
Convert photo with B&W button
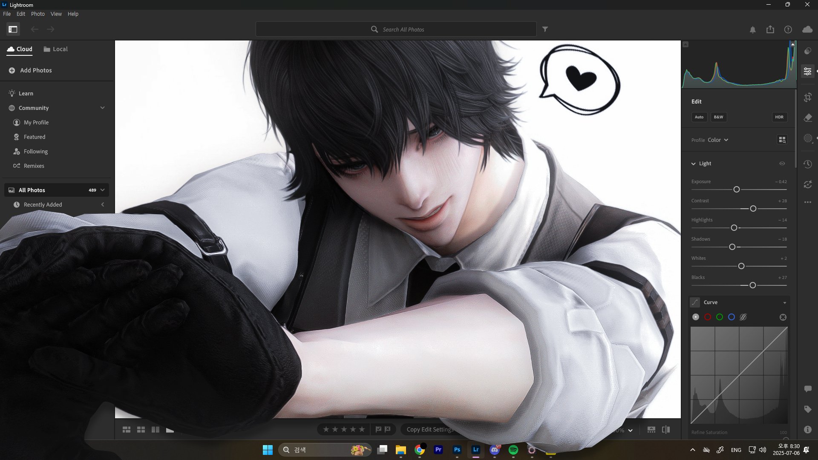click(x=719, y=117)
